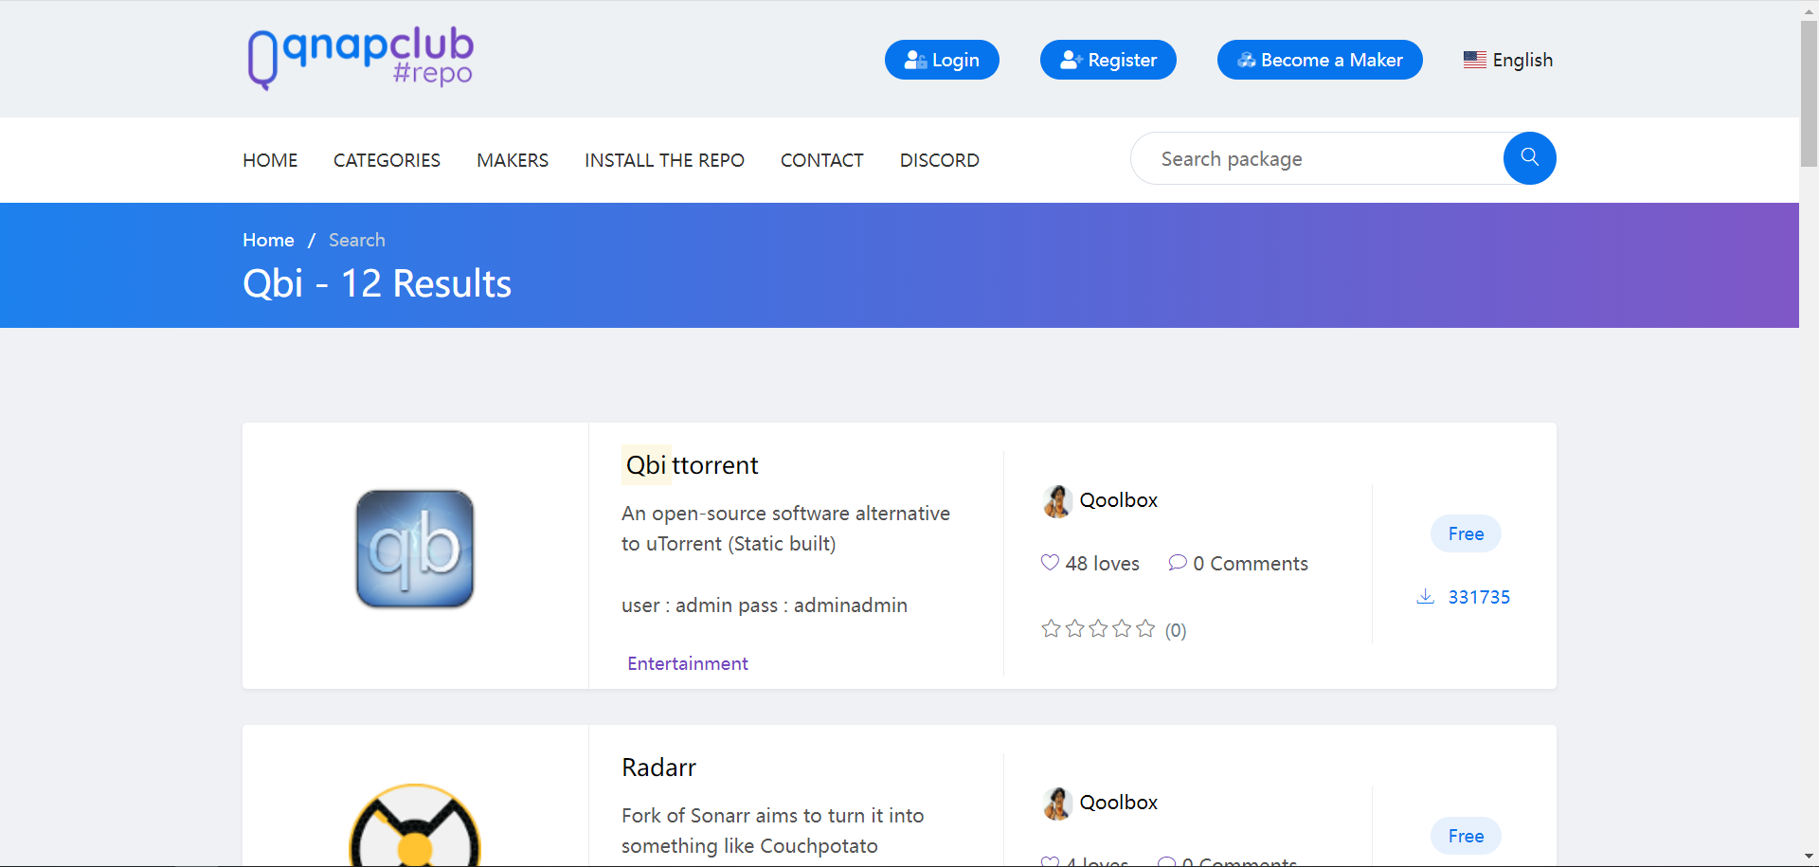The image size is (1819, 867).
Task: Rate Qbittorrent one star
Action: click(1051, 628)
